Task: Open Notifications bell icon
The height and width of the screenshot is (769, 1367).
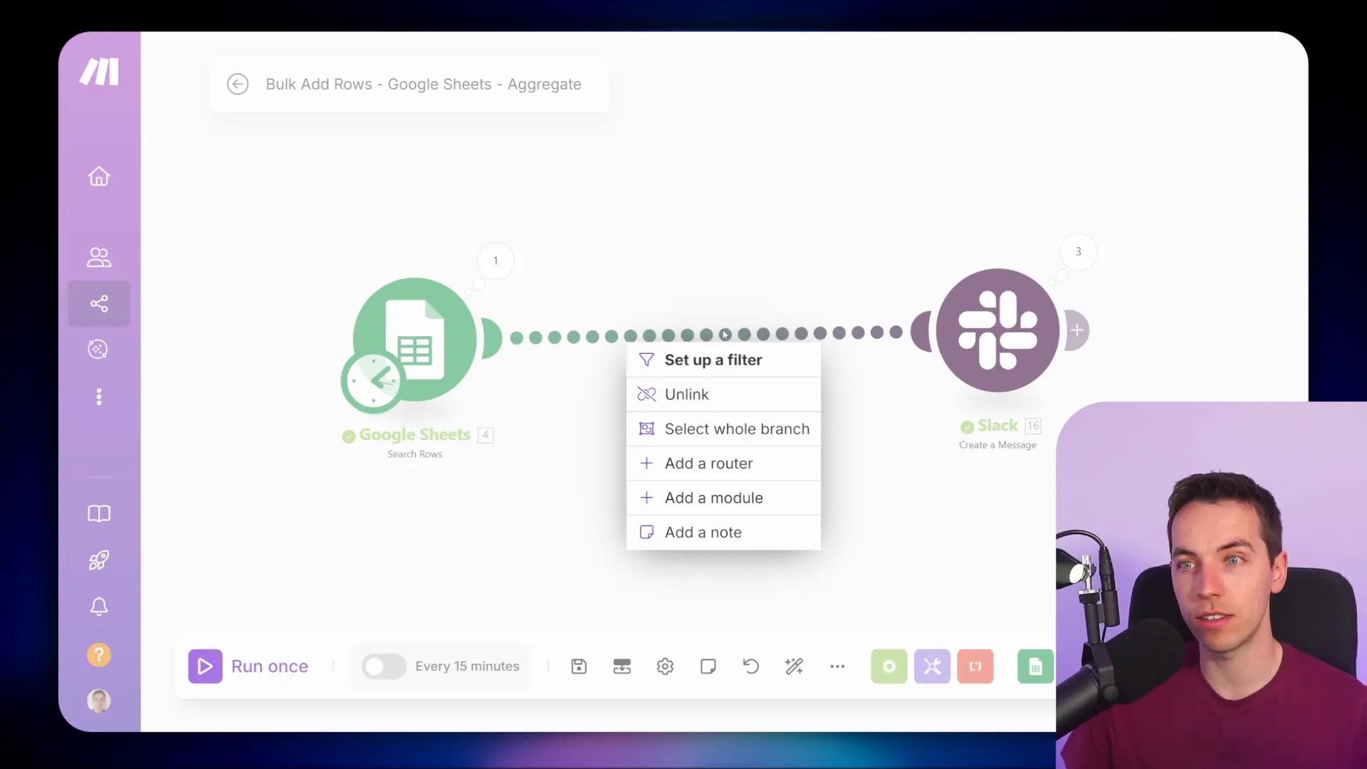Action: click(99, 607)
